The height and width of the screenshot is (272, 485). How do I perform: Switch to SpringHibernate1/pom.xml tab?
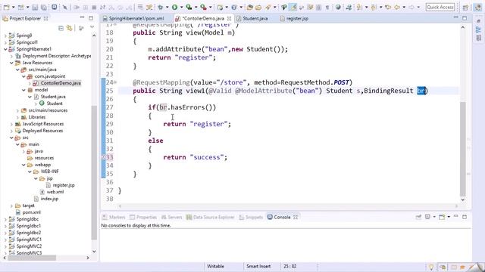click(x=136, y=18)
